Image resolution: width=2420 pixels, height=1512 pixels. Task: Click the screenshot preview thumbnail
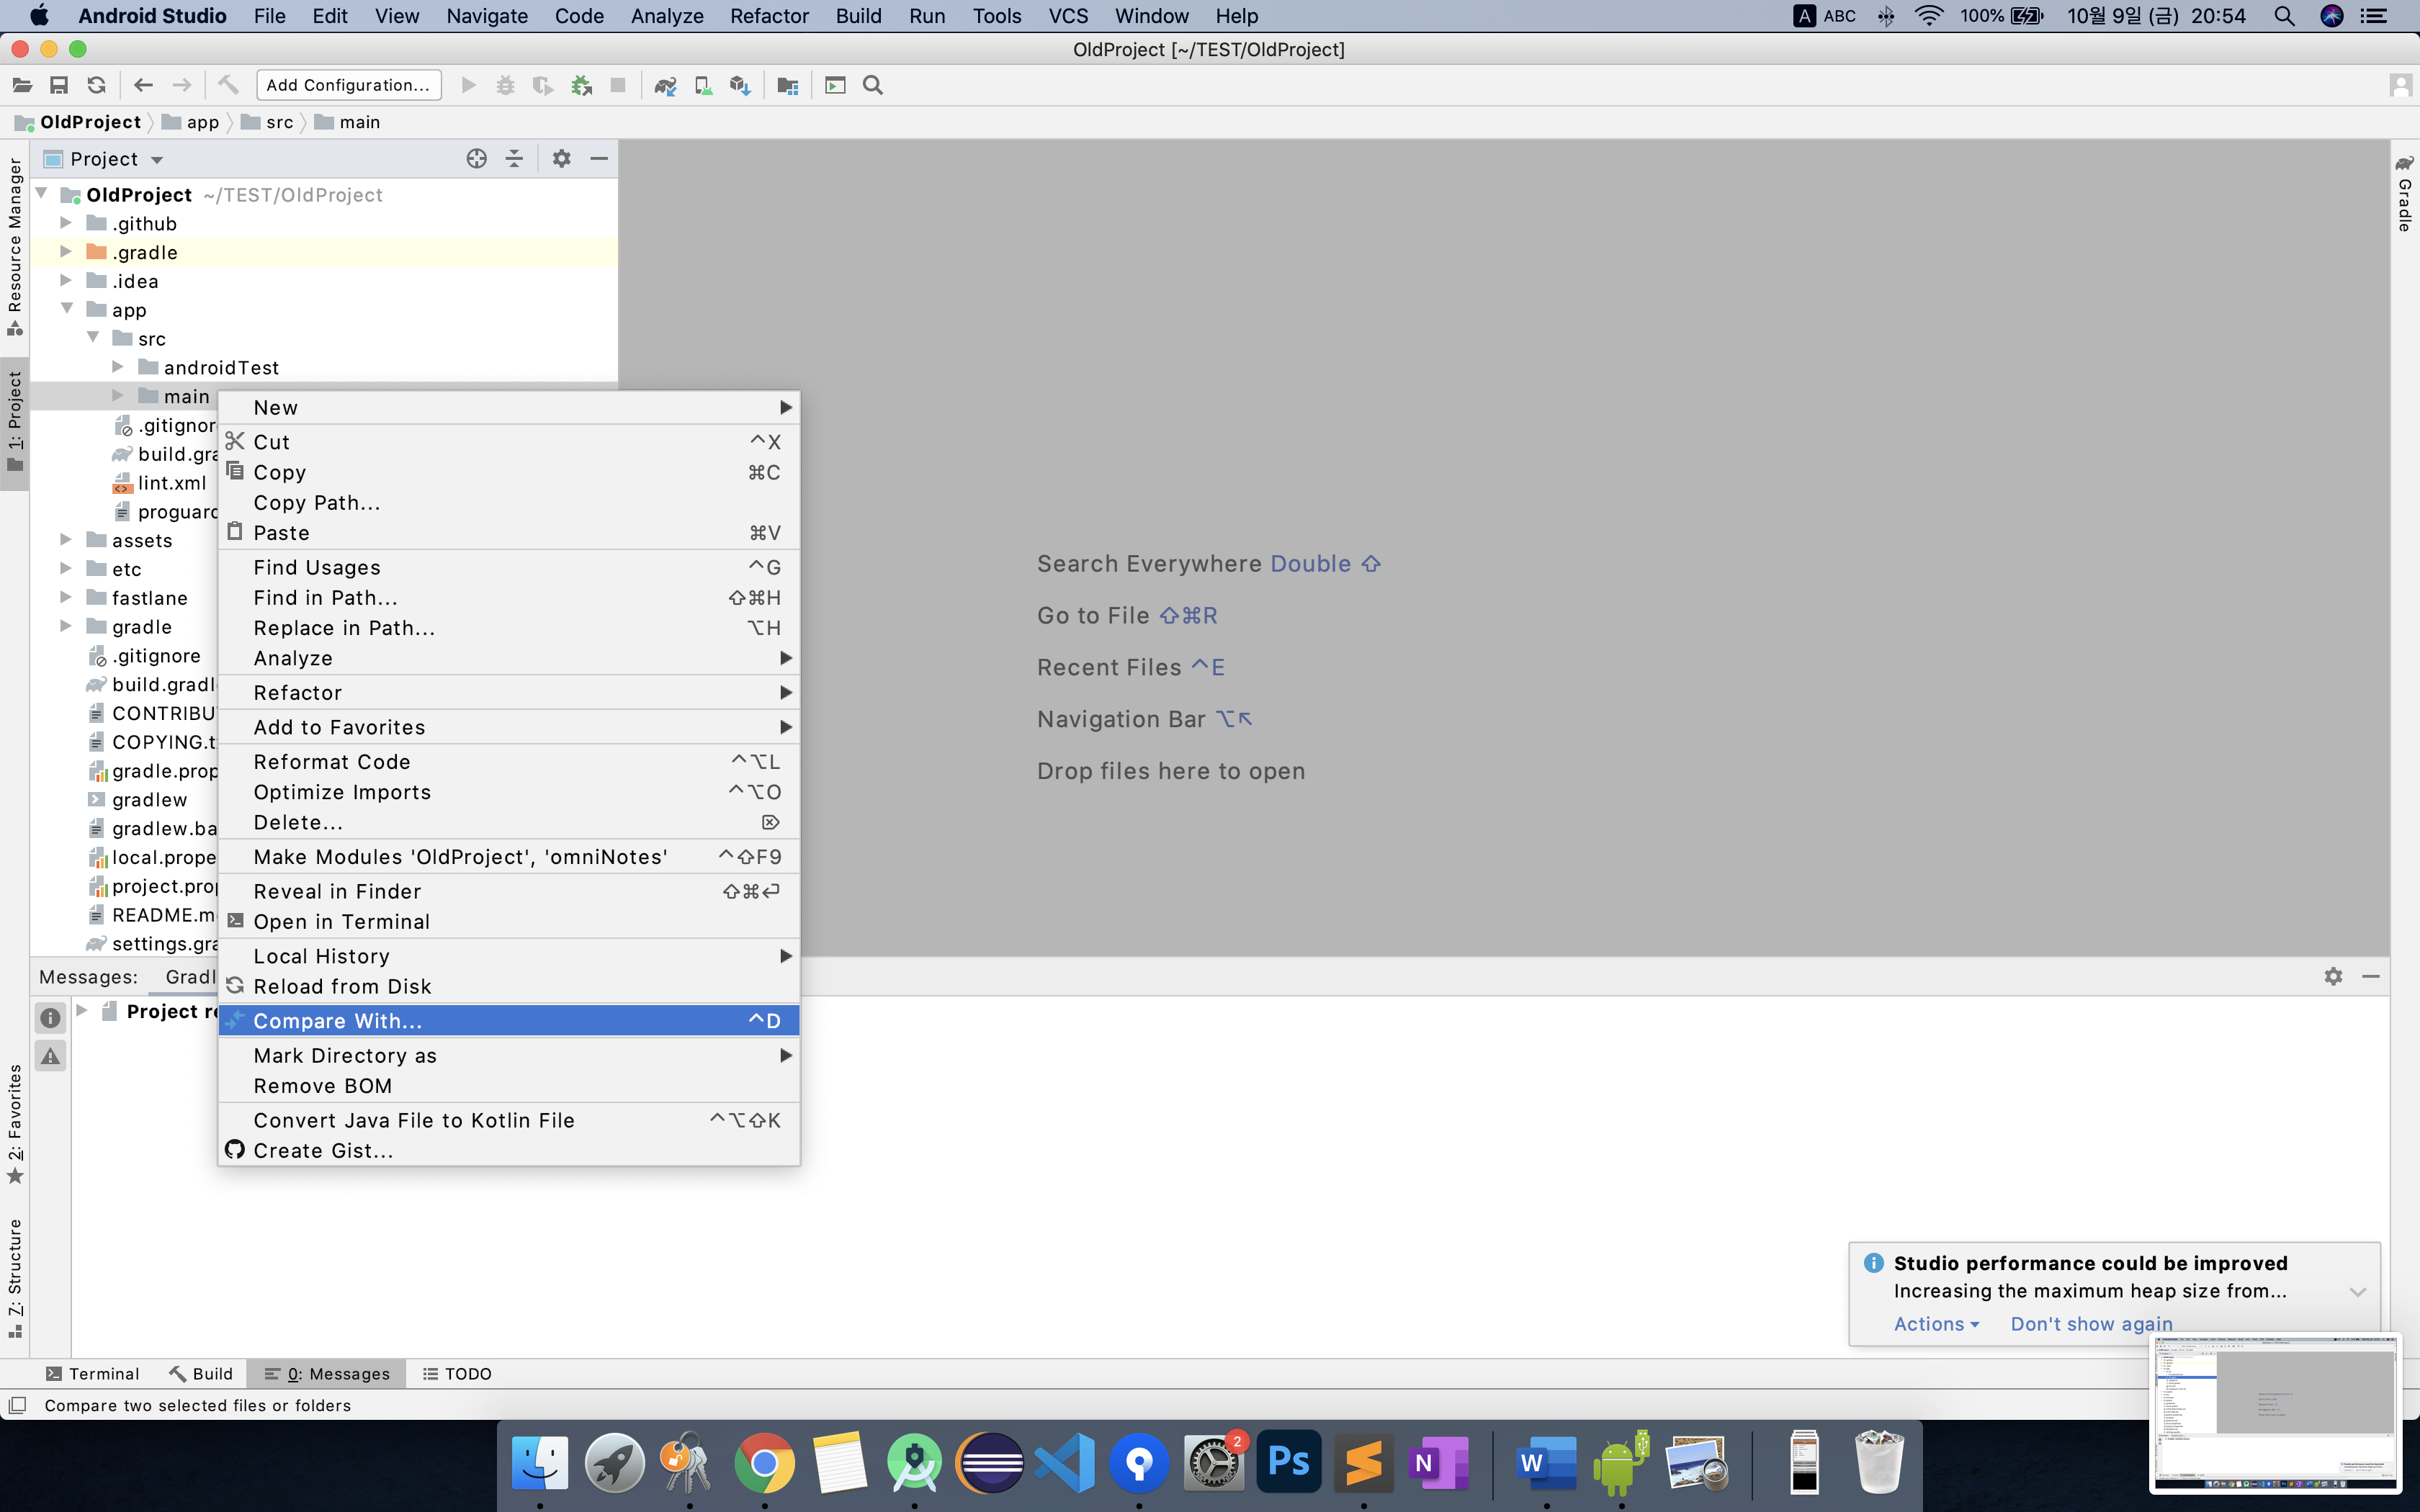(x=2275, y=1412)
